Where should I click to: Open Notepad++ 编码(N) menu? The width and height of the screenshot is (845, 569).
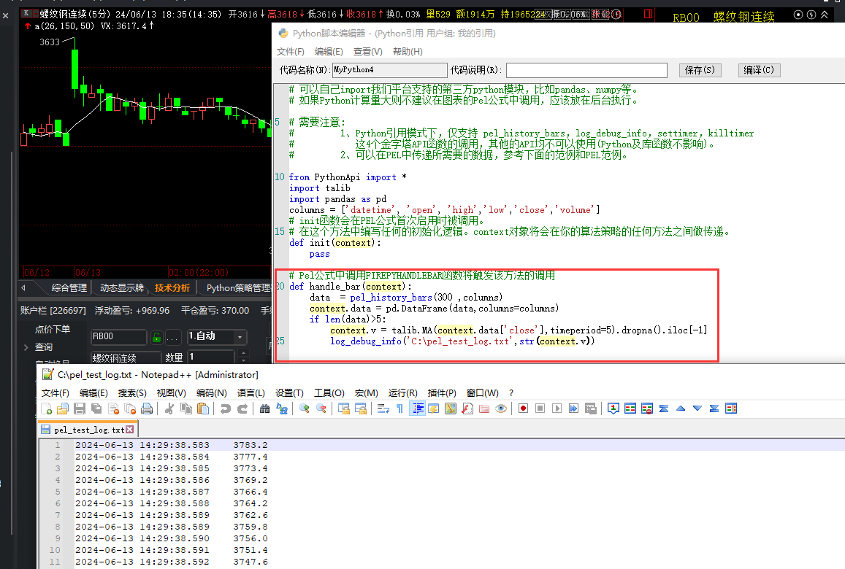click(x=212, y=393)
